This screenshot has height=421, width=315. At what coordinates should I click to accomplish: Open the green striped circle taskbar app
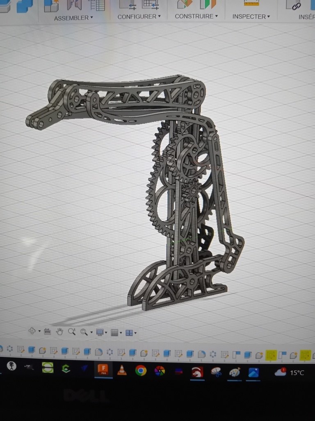pyautogui.click(x=48, y=368)
